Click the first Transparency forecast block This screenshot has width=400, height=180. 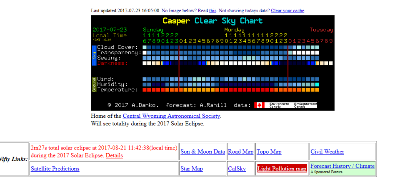click(145, 53)
